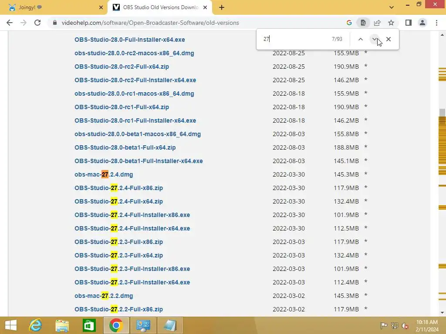Select the OBS Studio Old Versions tab
Viewport: 446px width, 334px height.
click(x=159, y=7)
